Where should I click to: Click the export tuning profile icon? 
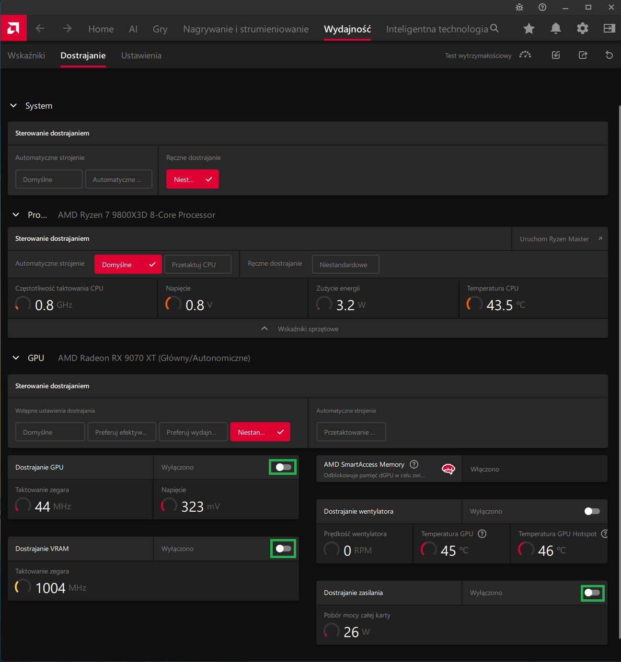pyautogui.click(x=583, y=55)
